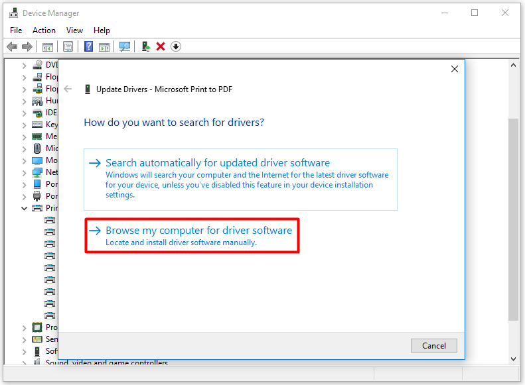Screen dimensions: 525x385
Task: Expand the Network adapters tree node
Action: 25,172
